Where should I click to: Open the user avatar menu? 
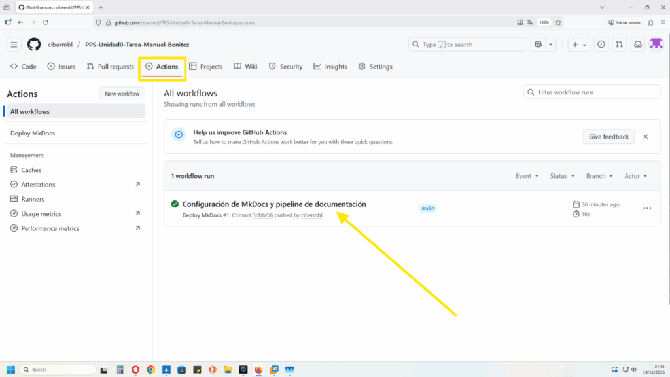point(656,44)
